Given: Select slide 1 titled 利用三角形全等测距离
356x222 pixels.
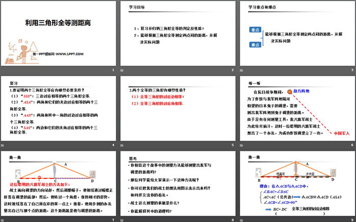Looking at the screenshot, I should coord(58,34).
